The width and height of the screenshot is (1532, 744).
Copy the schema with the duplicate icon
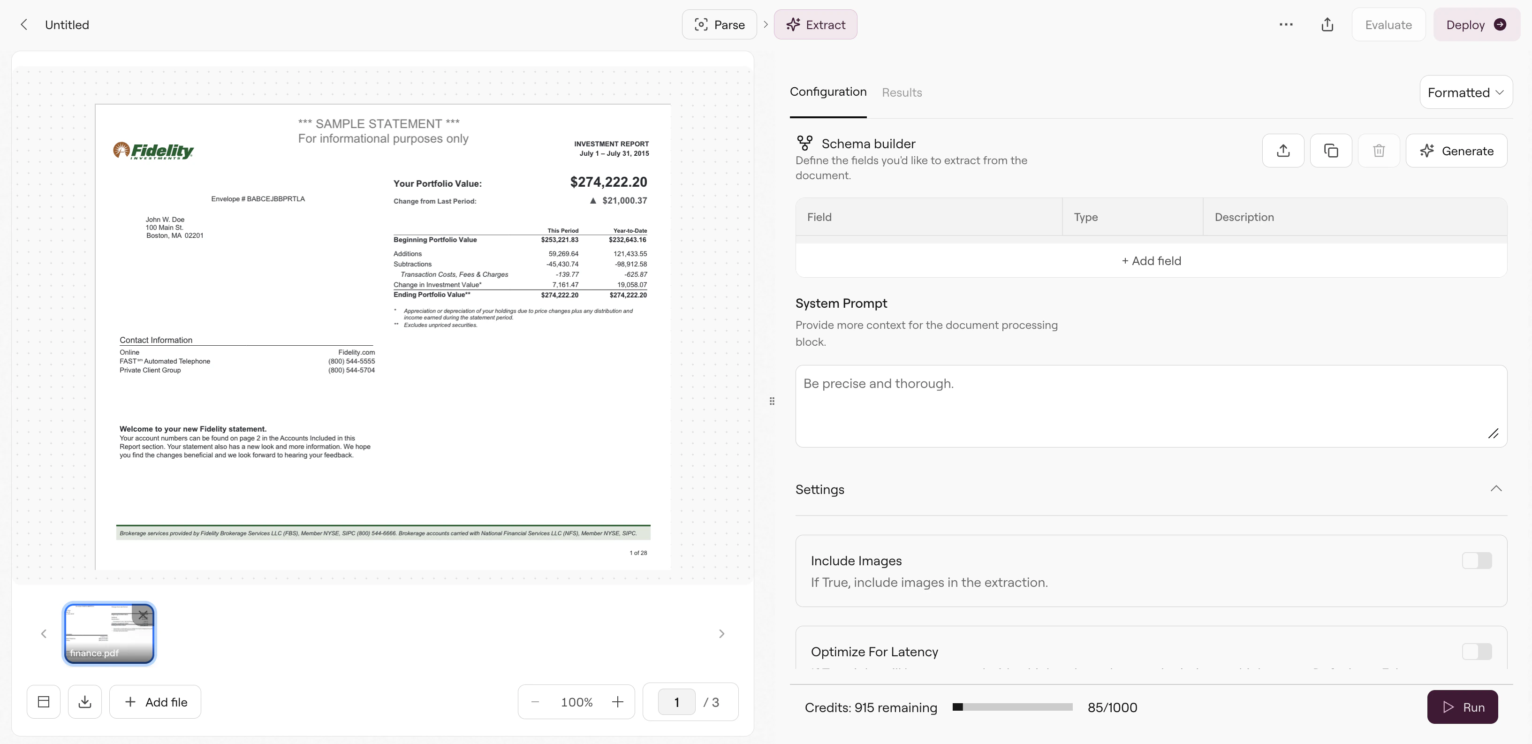pyautogui.click(x=1330, y=151)
